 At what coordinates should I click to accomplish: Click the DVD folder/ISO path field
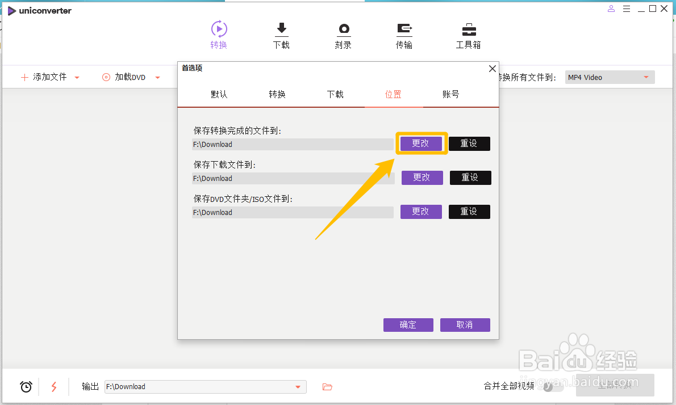[293, 212]
